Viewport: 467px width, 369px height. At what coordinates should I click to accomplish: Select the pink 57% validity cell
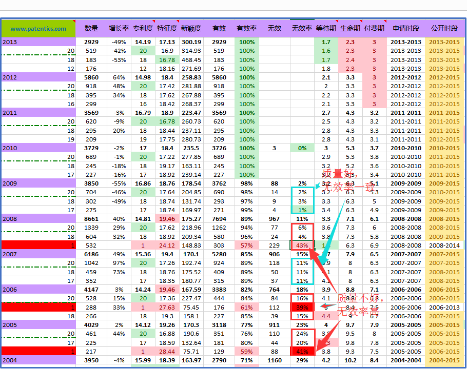click(x=247, y=245)
